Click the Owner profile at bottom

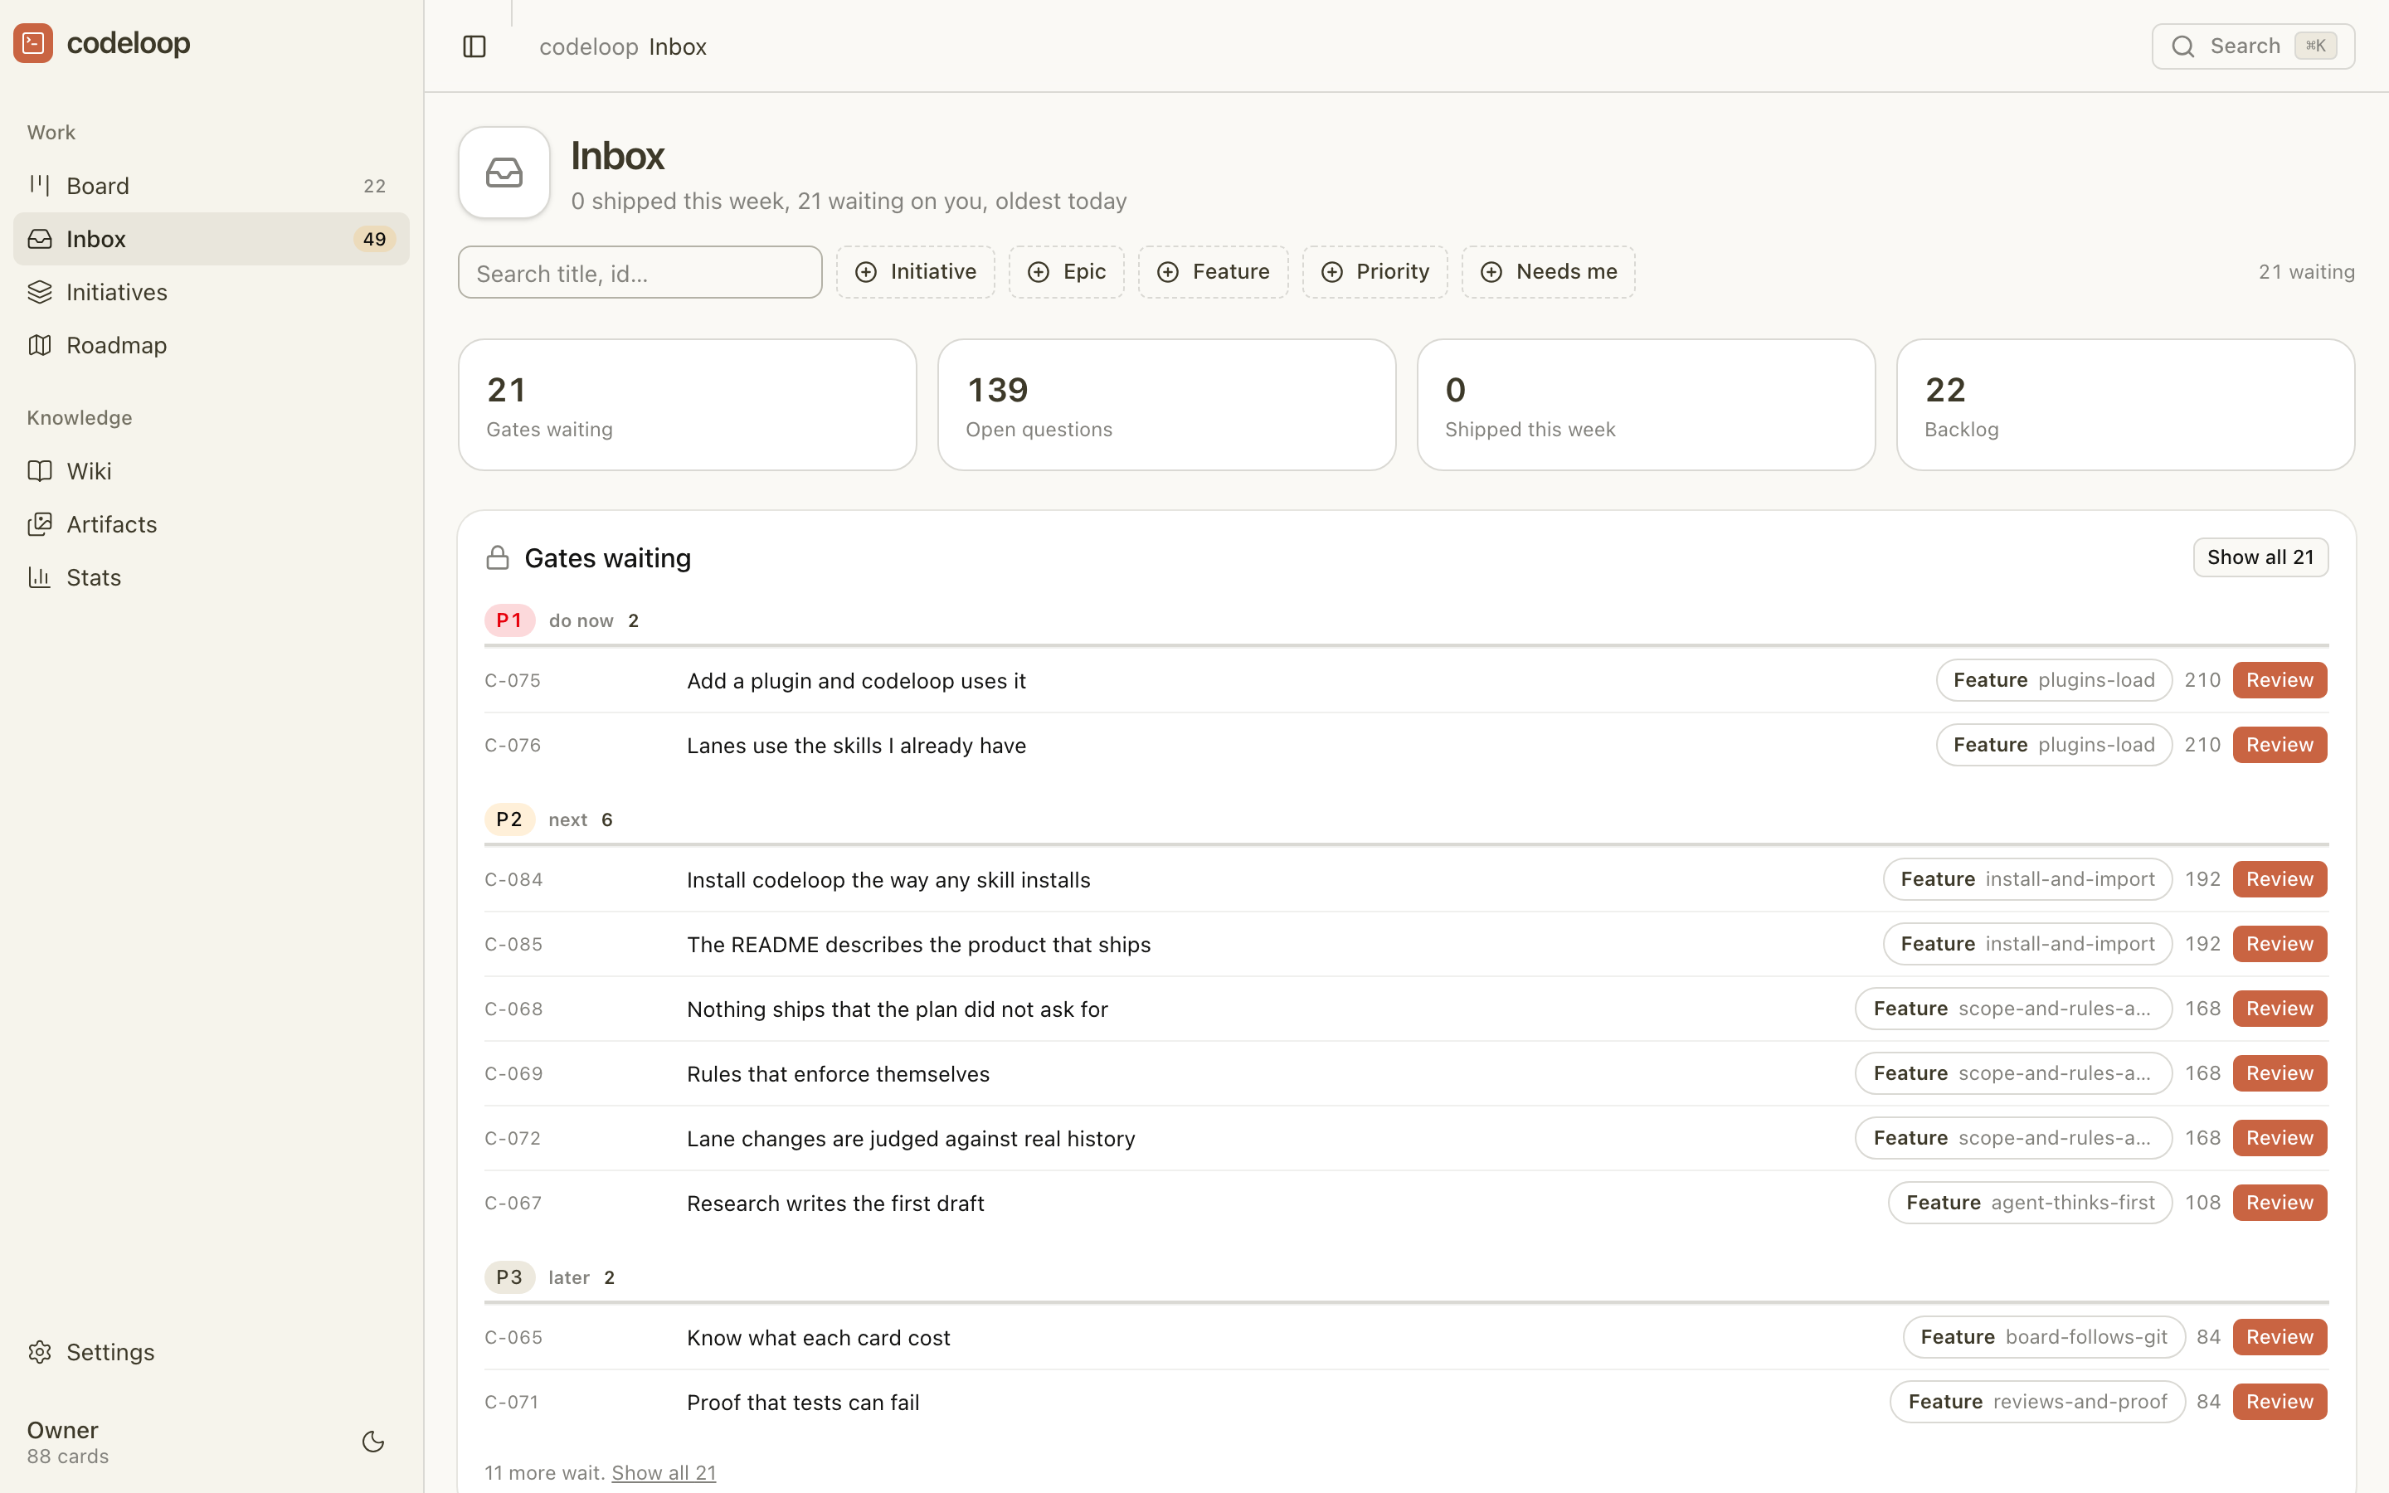coord(68,1442)
